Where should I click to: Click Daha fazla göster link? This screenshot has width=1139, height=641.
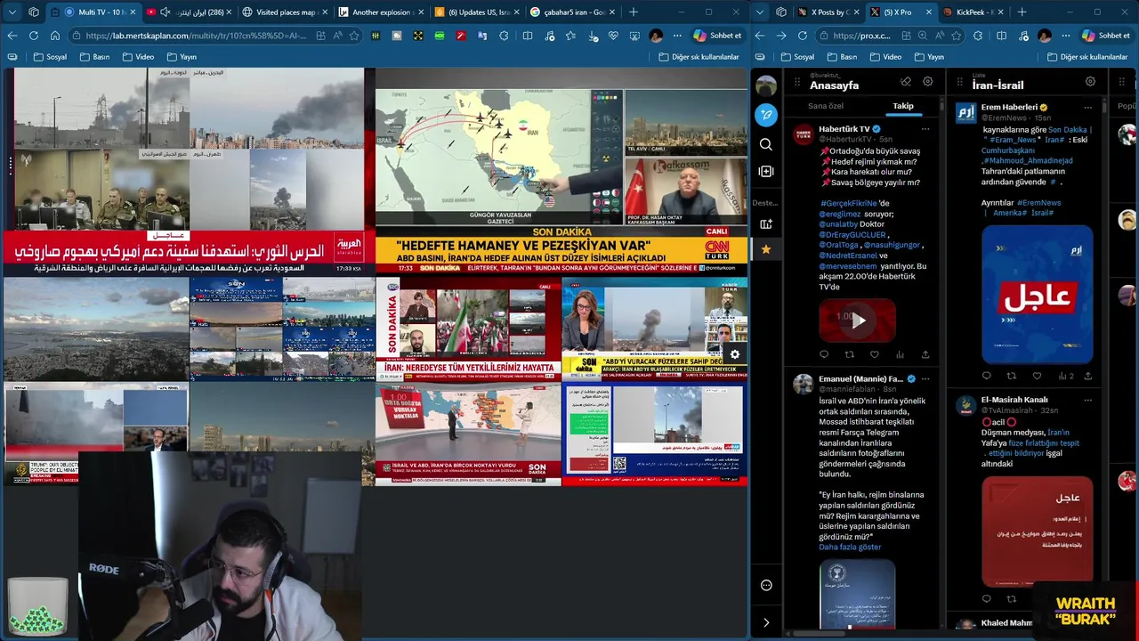click(850, 547)
